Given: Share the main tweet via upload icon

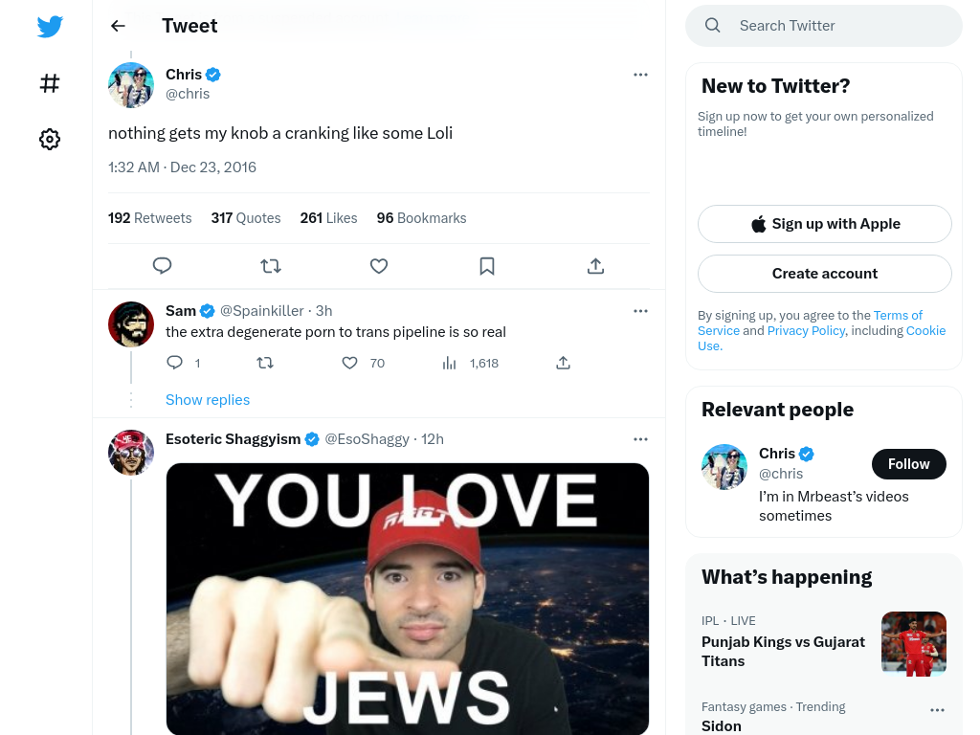Looking at the screenshot, I should pyautogui.click(x=595, y=266).
